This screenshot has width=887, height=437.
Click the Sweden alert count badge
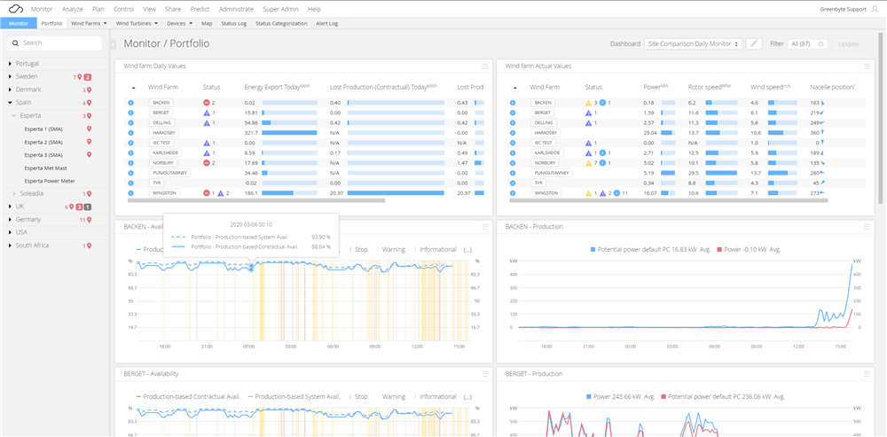[88, 77]
